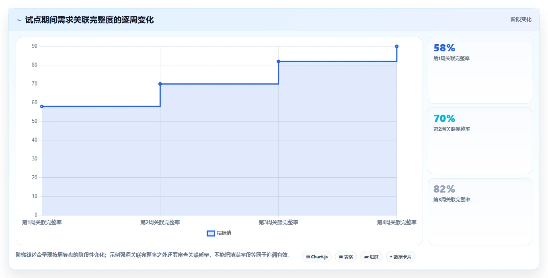
Task: Click the 数据卡片 tag
Action: pos(400,257)
